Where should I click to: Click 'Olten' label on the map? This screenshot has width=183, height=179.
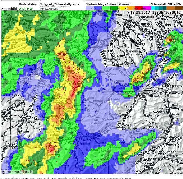(102, 43)
